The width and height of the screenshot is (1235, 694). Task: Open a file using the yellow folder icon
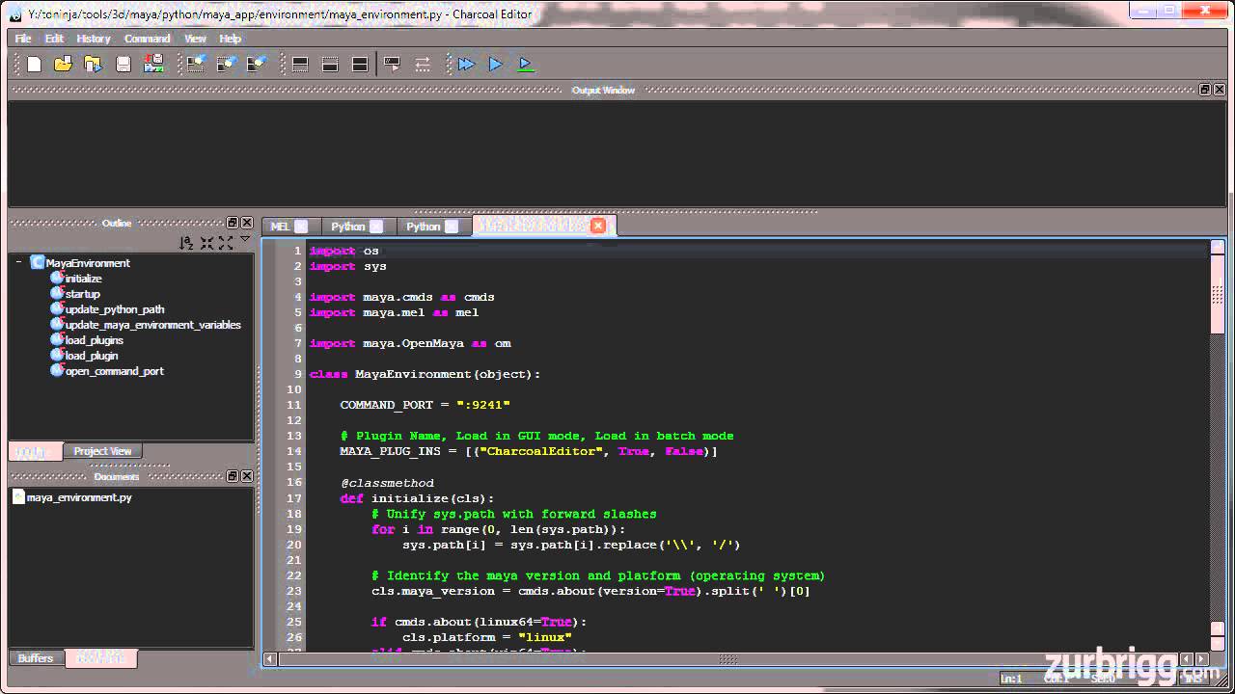[x=63, y=65]
